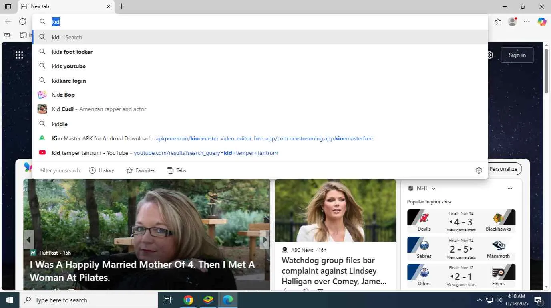Open the Windows Start menu
551x308 pixels.
[10, 300]
